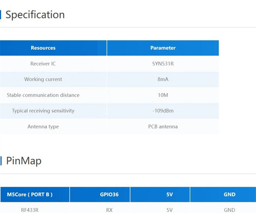Click Typical receiving sensitivity label

[43, 111]
